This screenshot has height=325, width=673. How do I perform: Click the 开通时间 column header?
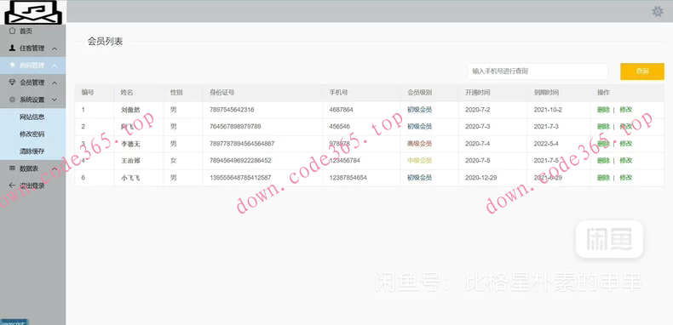[x=478, y=93]
